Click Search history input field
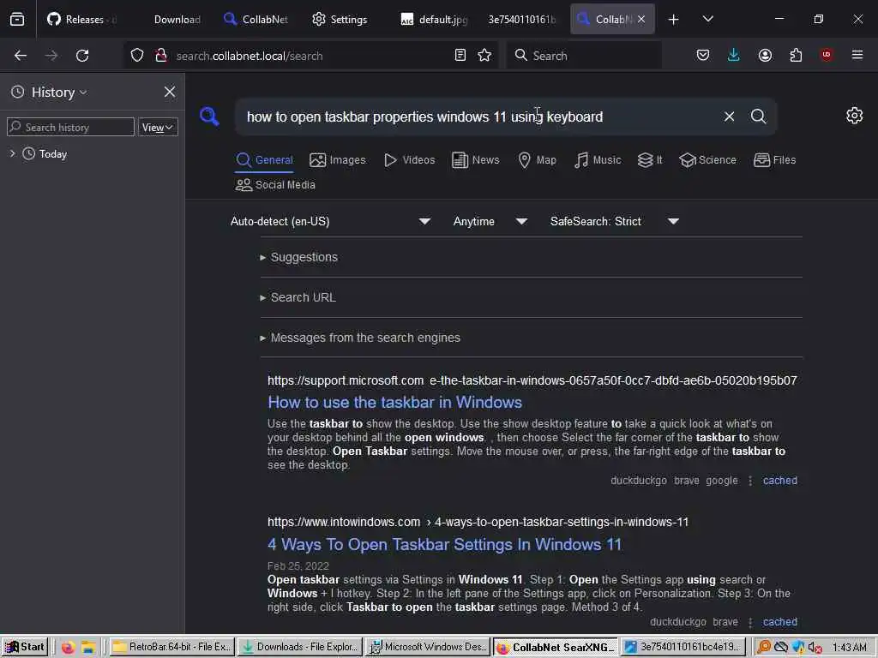 pos(70,127)
